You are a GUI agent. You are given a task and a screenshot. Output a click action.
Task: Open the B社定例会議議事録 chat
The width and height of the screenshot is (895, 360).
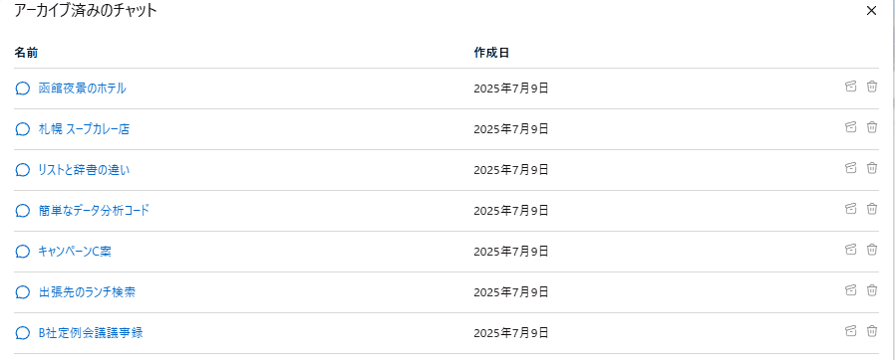pyautogui.click(x=90, y=333)
